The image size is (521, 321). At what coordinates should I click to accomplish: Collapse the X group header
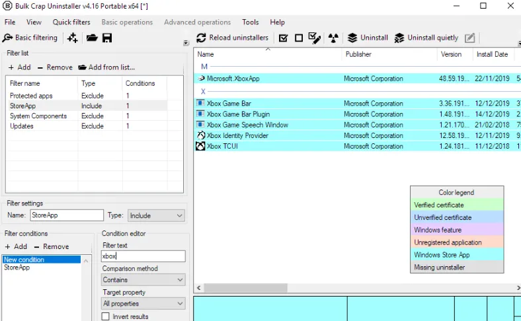click(x=203, y=91)
